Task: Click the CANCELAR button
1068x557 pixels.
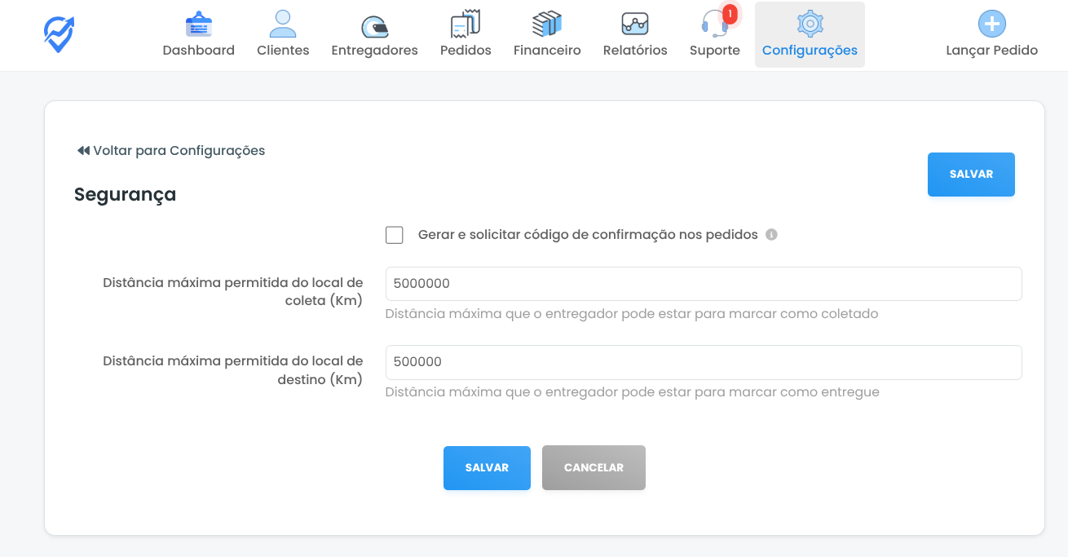Action: click(x=594, y=468)
